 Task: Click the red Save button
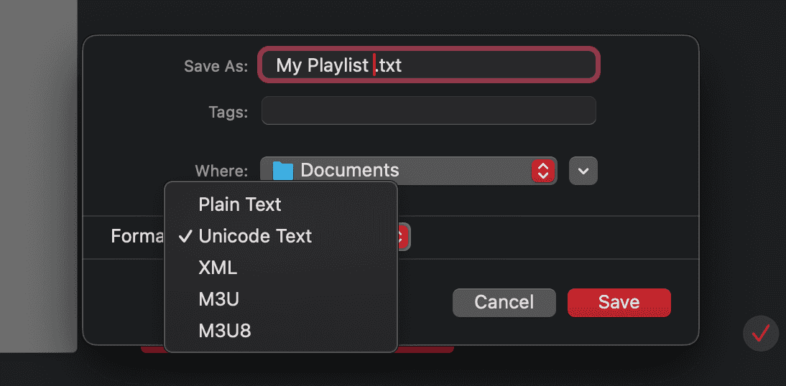pos(619,302)
